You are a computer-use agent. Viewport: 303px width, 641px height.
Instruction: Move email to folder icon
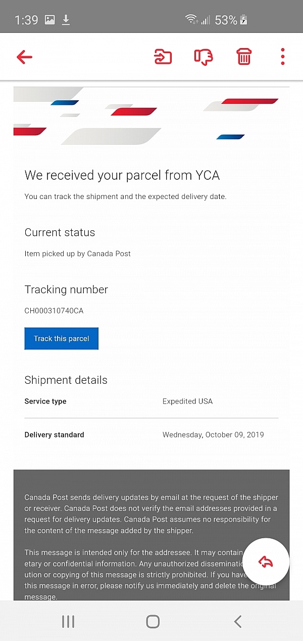pos(163,57)
